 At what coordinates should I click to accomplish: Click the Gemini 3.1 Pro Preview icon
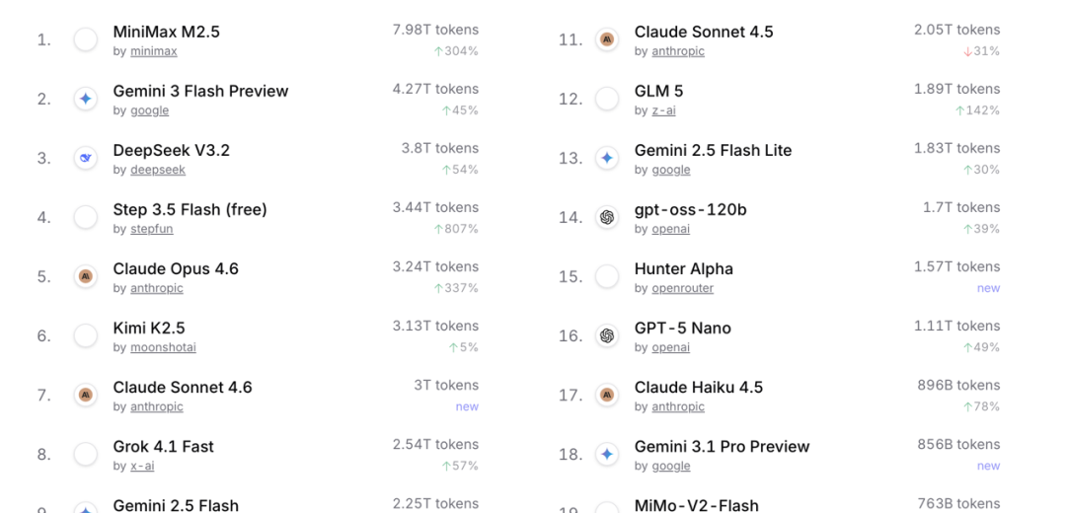click(x=607, y=454)
